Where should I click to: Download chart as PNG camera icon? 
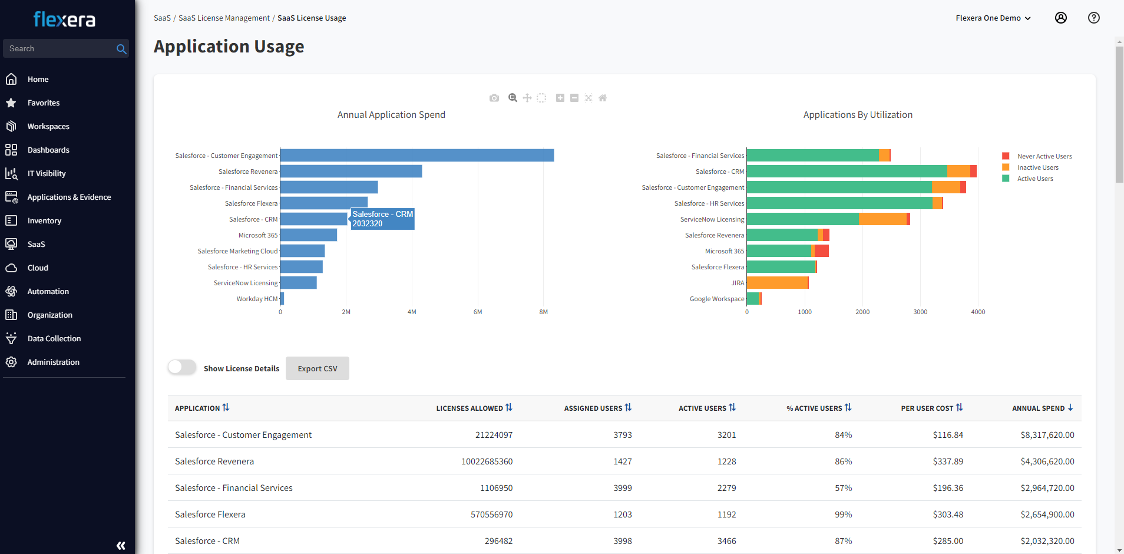coord(494,98)
